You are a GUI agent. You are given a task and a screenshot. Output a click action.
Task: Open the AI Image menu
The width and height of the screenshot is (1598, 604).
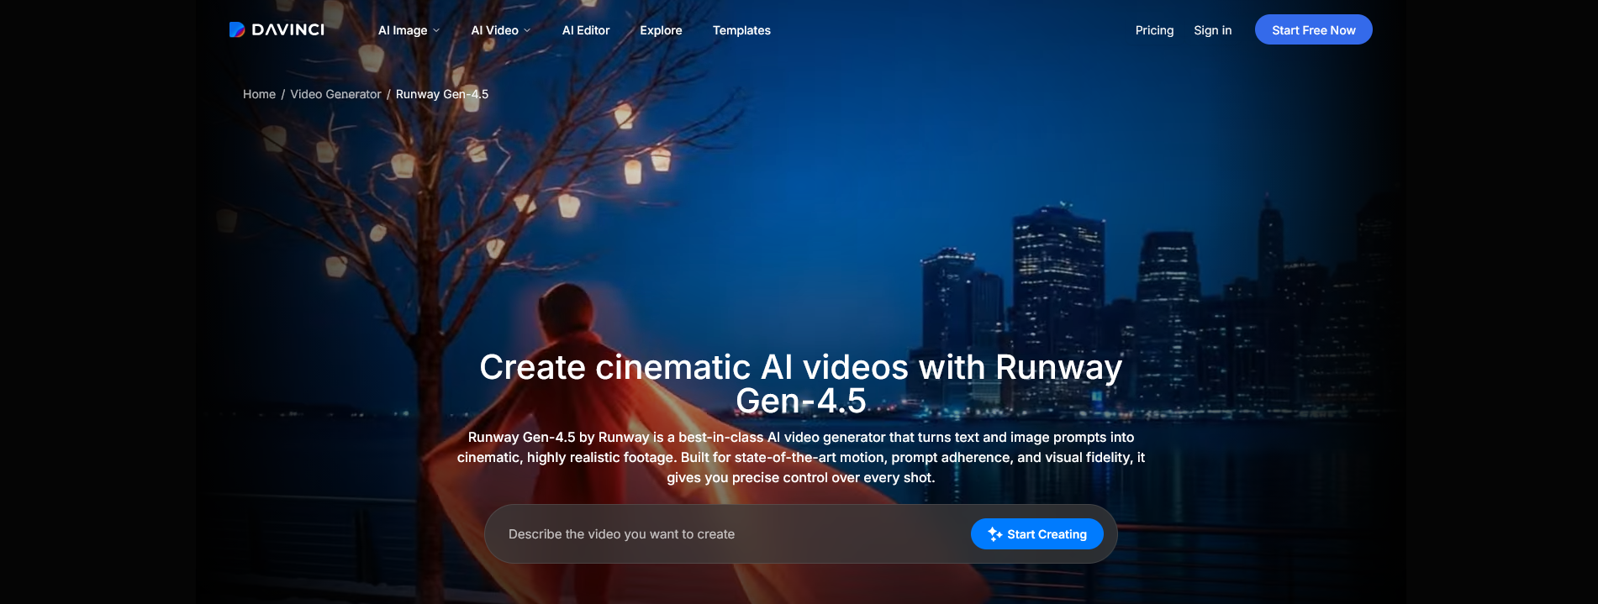pos(403,30)
